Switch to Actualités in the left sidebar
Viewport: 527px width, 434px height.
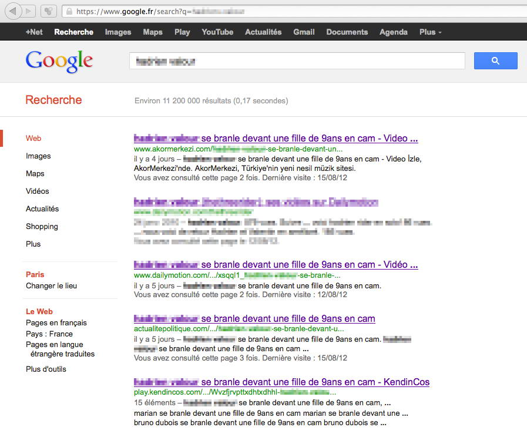click(42, 208)
